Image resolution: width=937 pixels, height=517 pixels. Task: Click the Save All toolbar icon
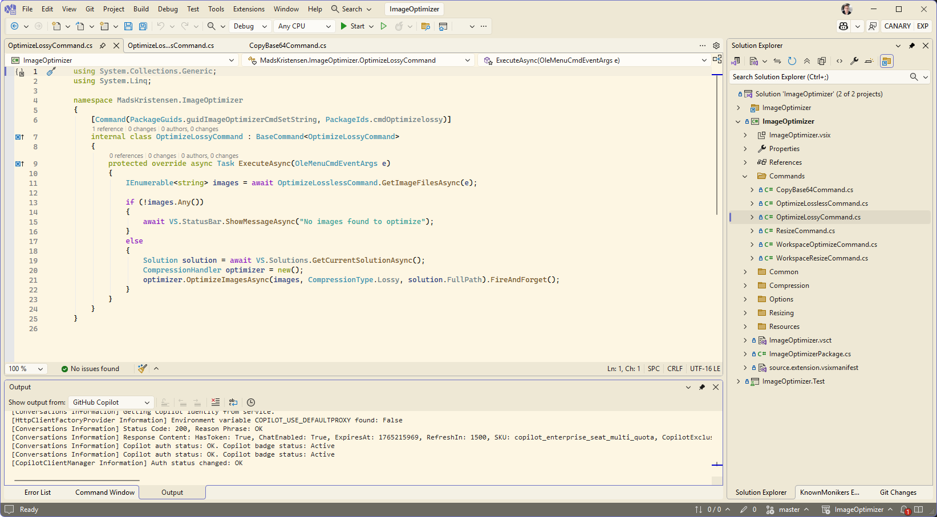click(143, 26)
